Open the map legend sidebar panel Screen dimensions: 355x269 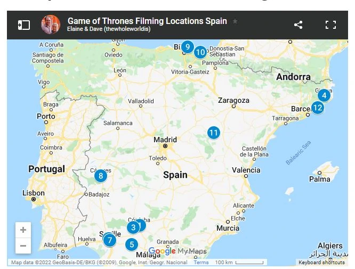(24, 25)
